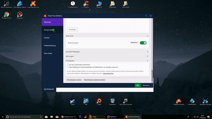This screenshot has width=212, height=119.
Task: Click the help question mark in Avast
Action: click(146, 16)
